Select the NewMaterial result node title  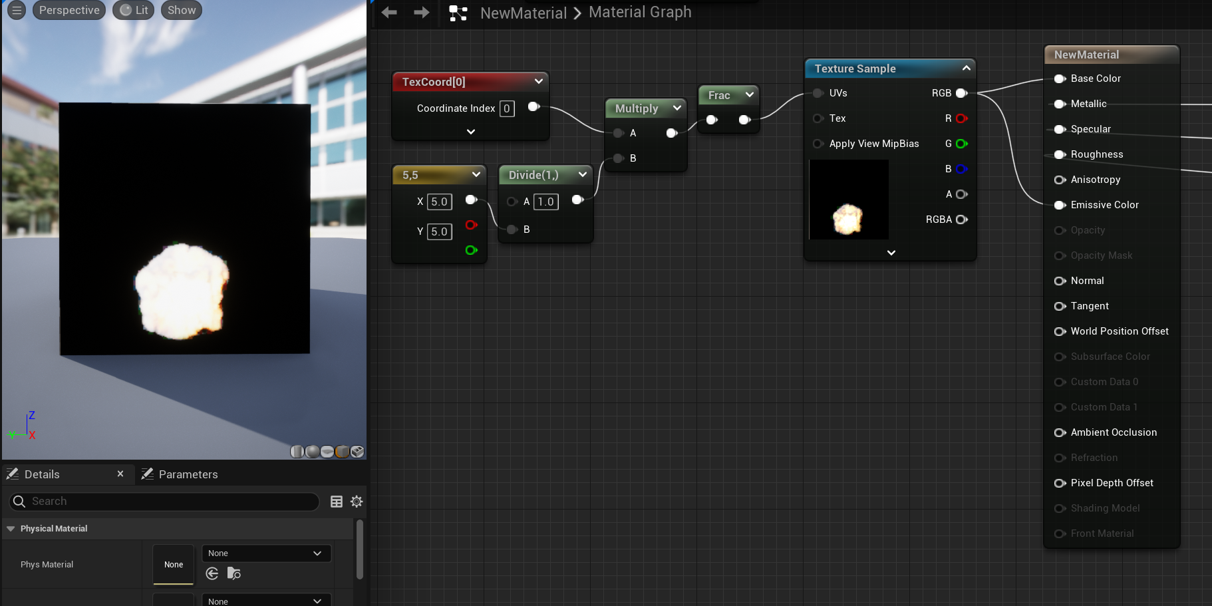(1086, 55)
